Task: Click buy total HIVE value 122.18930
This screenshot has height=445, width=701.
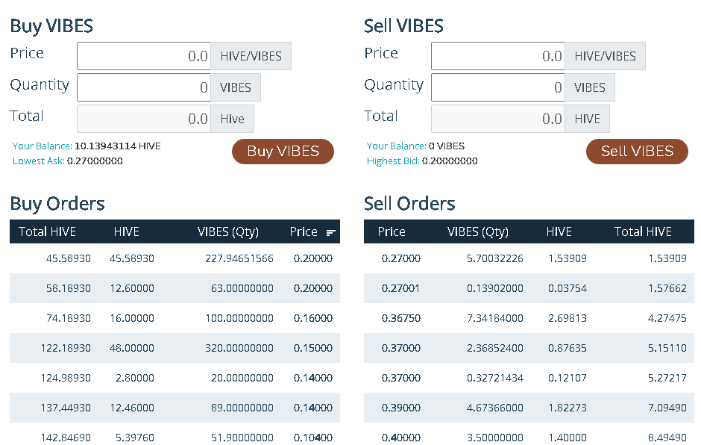Action: [66, 348]
